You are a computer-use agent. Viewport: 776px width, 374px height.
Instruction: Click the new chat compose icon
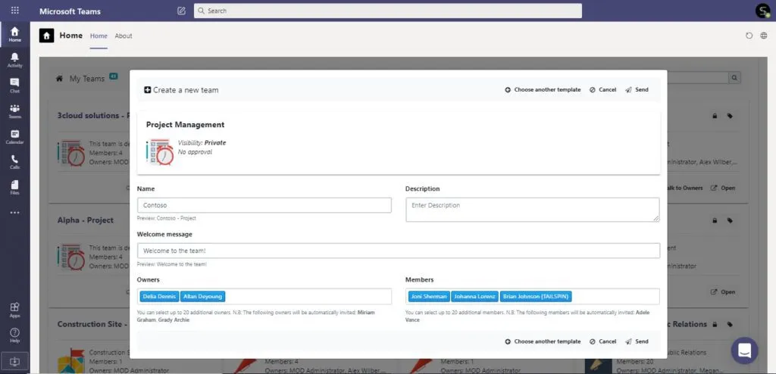[182, 11]
